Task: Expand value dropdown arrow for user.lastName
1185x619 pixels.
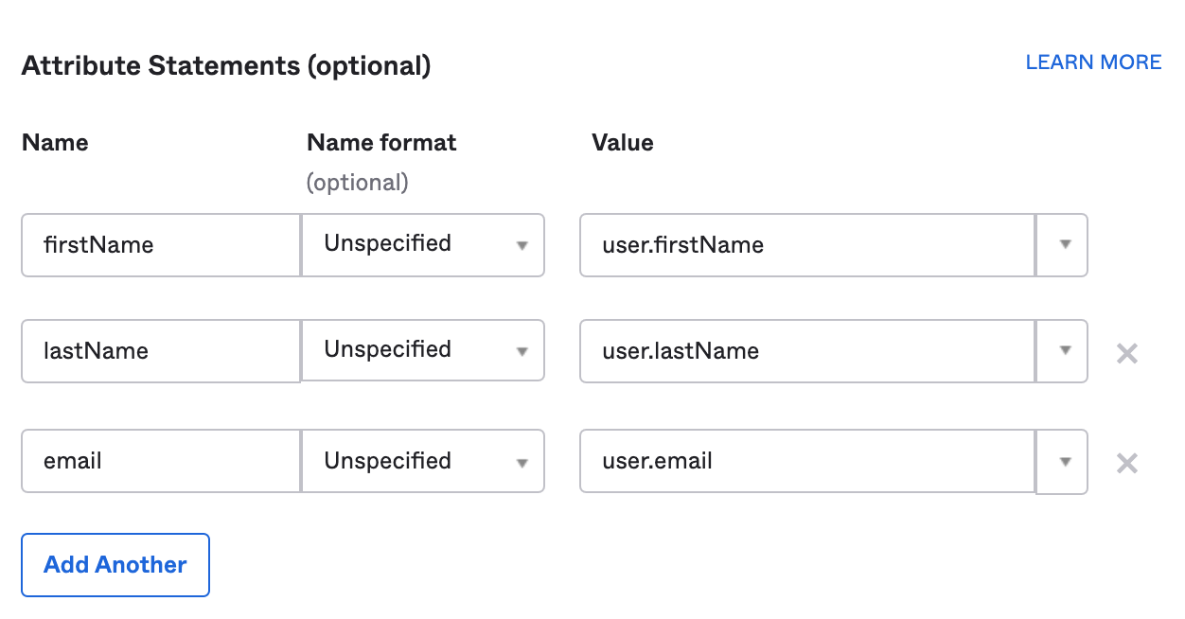Action: click(x=1064, y=351)
